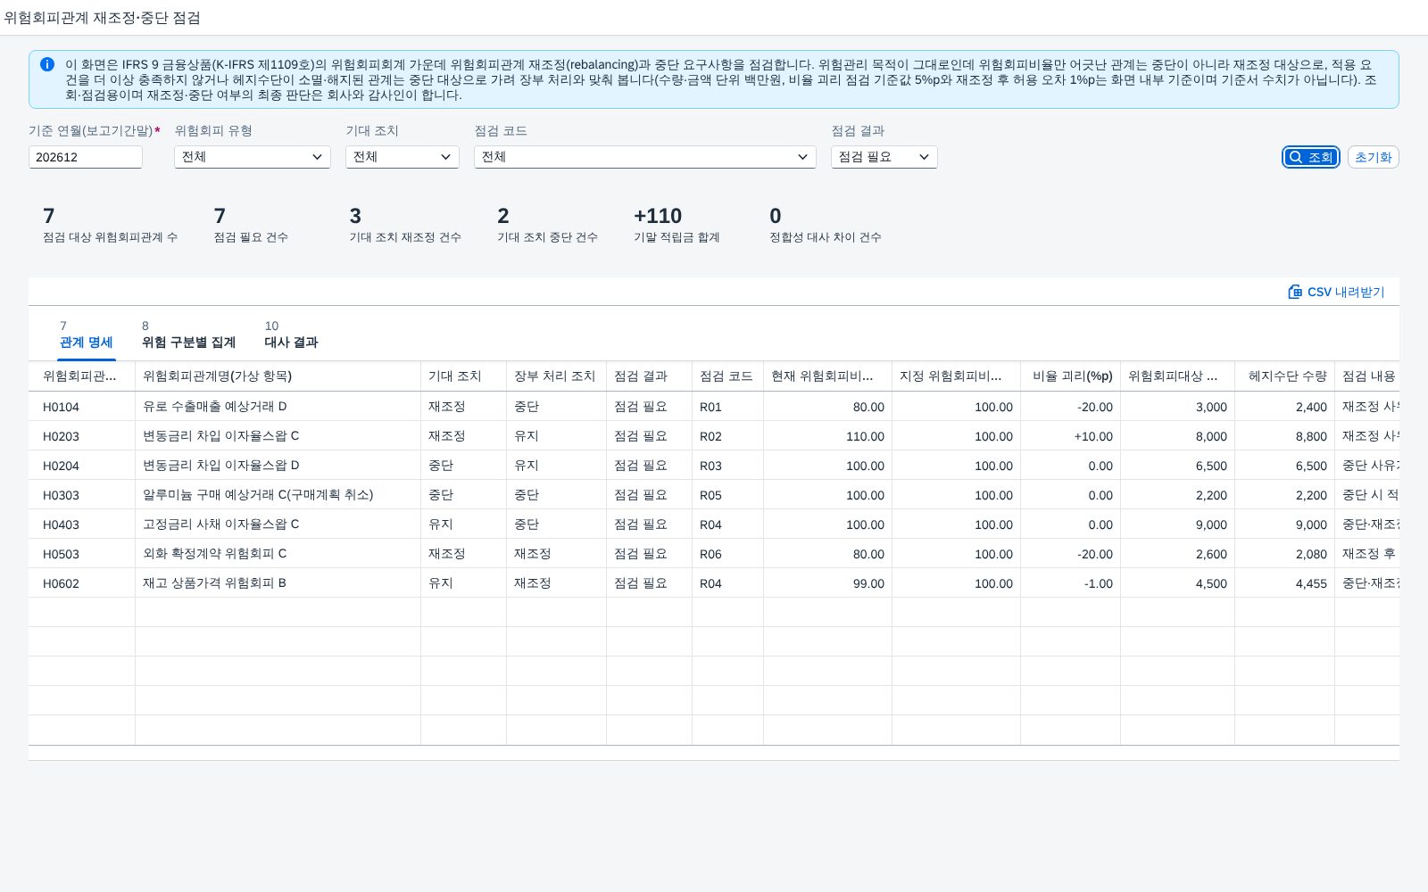
Task: Click the 헤지수단 수량 value 8,800
Action: coord(1311,436)
